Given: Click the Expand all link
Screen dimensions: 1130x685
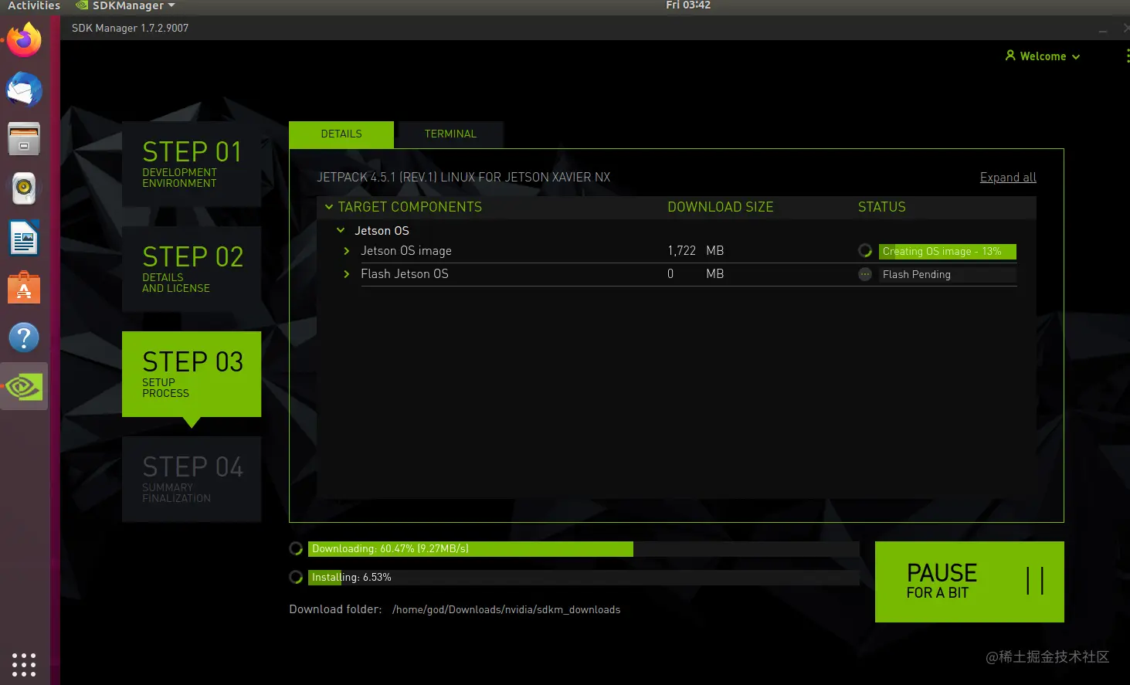Looking at the screenshot, I should point(1008,178).
